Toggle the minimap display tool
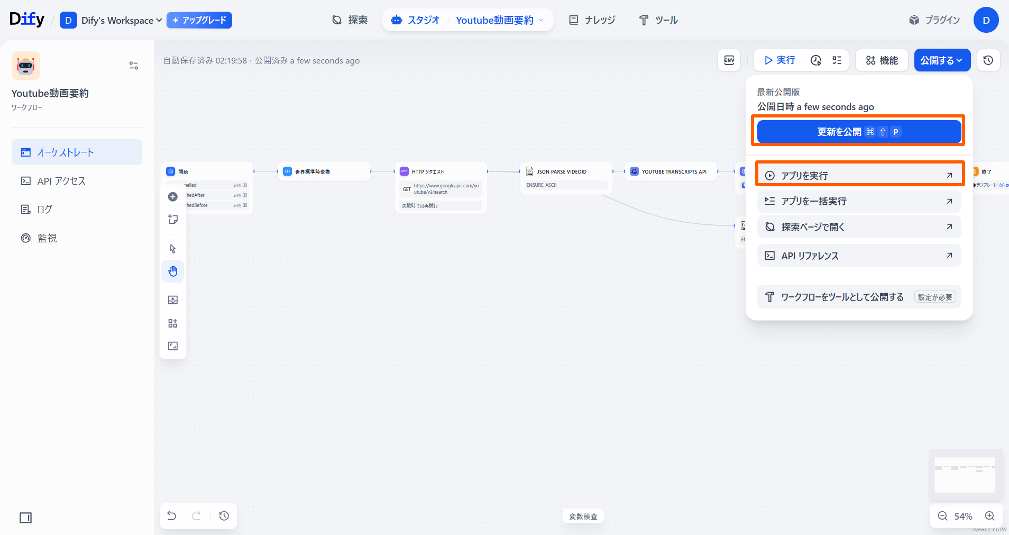Image resolution: width=1009 pixels, height=535 pixels. 173,346
